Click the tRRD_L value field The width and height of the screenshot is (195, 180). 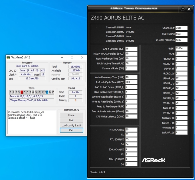tap(131, 87)
